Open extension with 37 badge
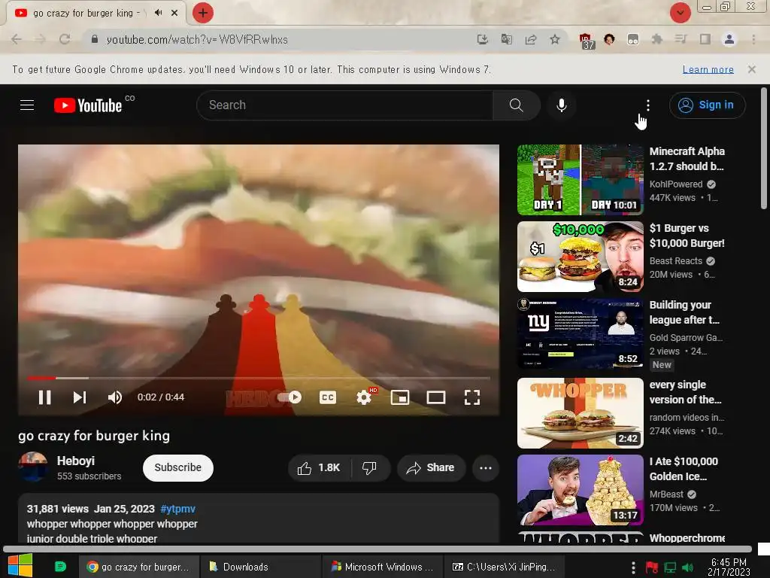 (x=586, y=41)
